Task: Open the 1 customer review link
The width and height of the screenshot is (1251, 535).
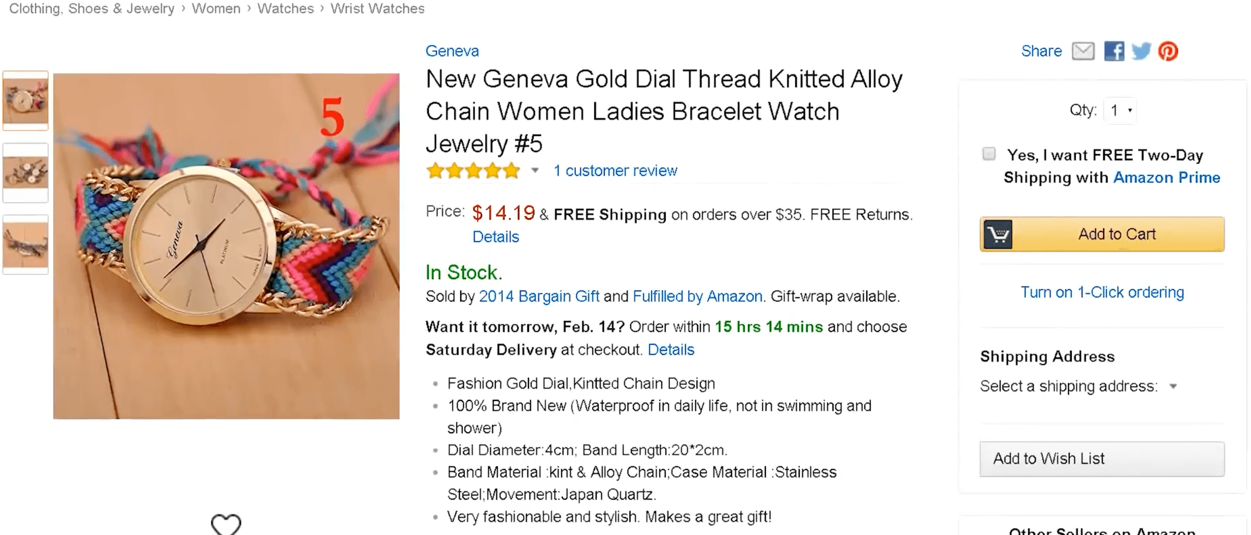Action: click(x=616, y=171)
